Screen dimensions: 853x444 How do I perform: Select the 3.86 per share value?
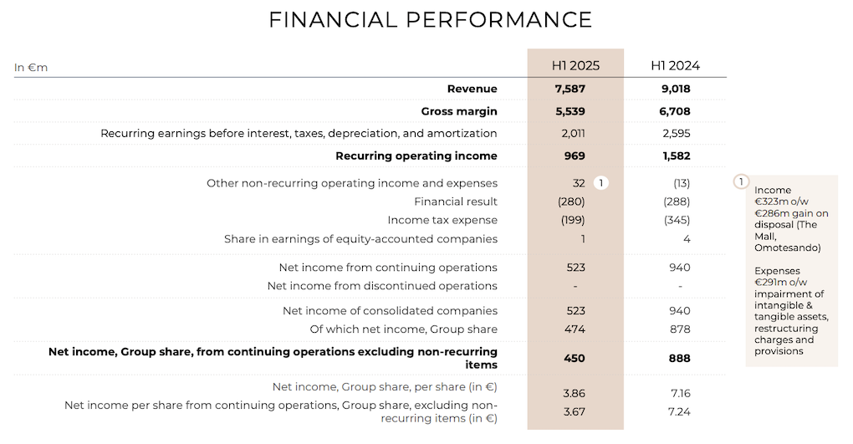point(575,393)
